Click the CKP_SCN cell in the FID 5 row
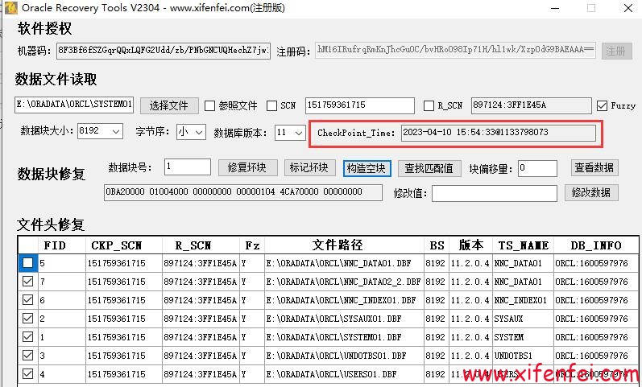The height and width of the screenshot is (387, 642). tap(124, 263)
